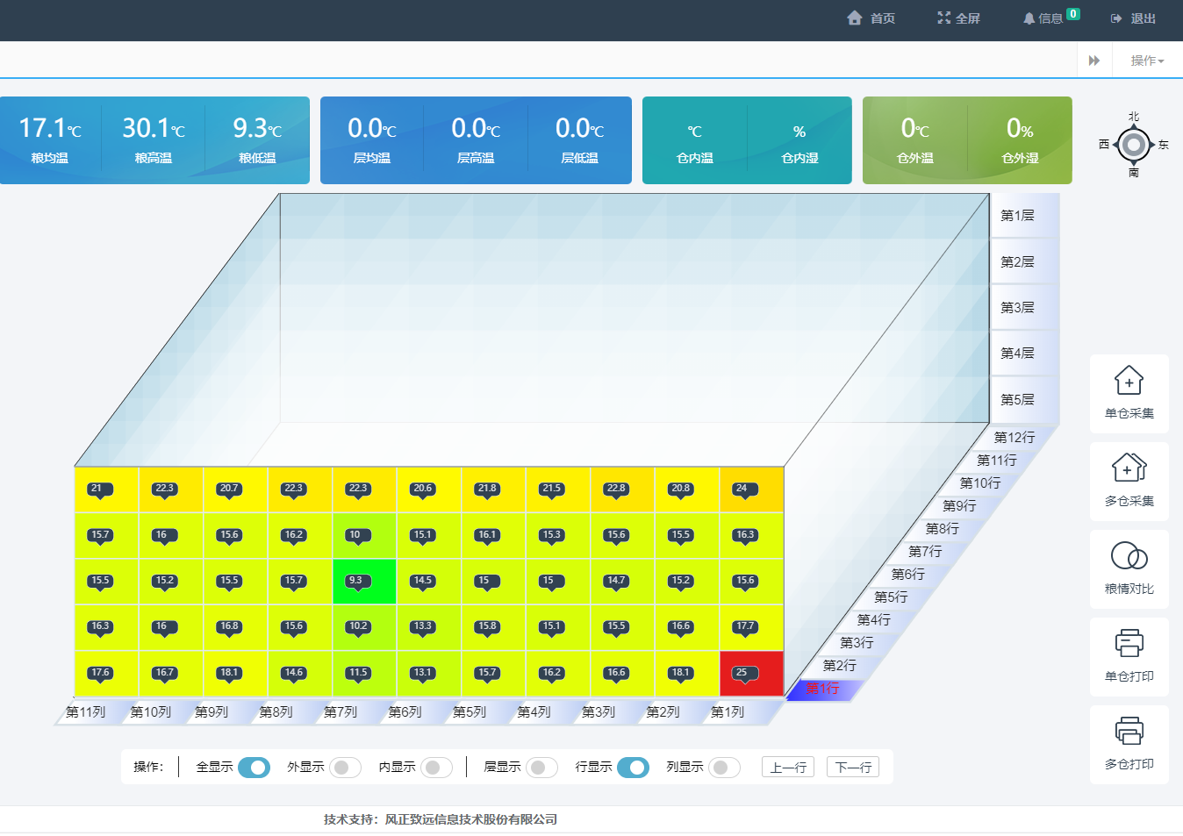Click the 多仓打印 printer icon
This screenshot has width=1183, height=836.
click(x=1129, y=732)
